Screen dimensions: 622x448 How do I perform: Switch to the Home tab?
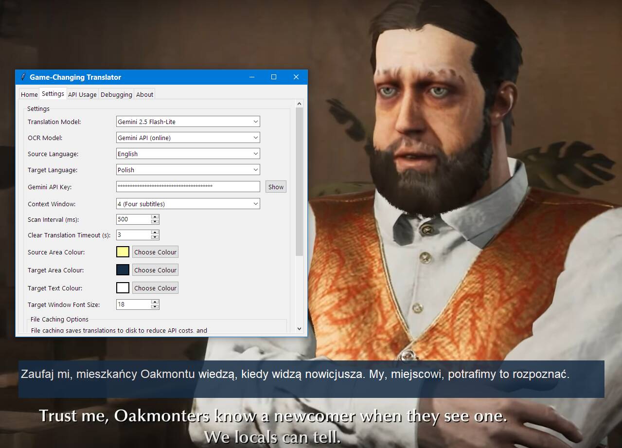[29, 94]
